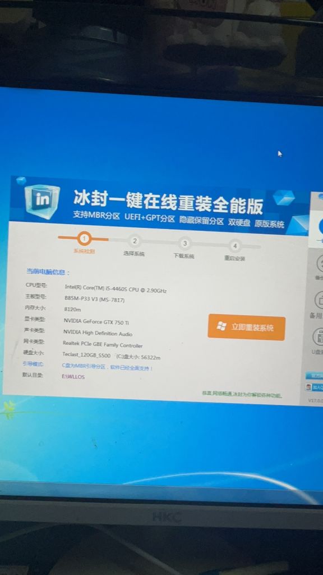Select step 1 系统检测 circle
Screen dimensions: 323x575
click(85, 239)
